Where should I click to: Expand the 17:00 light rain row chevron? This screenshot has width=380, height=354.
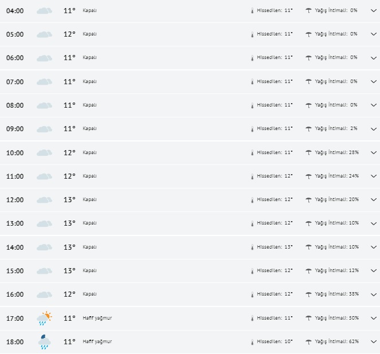(374, 318)
